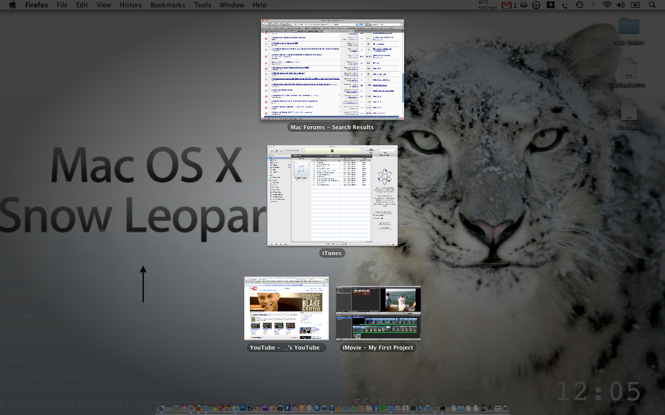Open the Help menu
The image size is (665, 415).
(260, 5)
